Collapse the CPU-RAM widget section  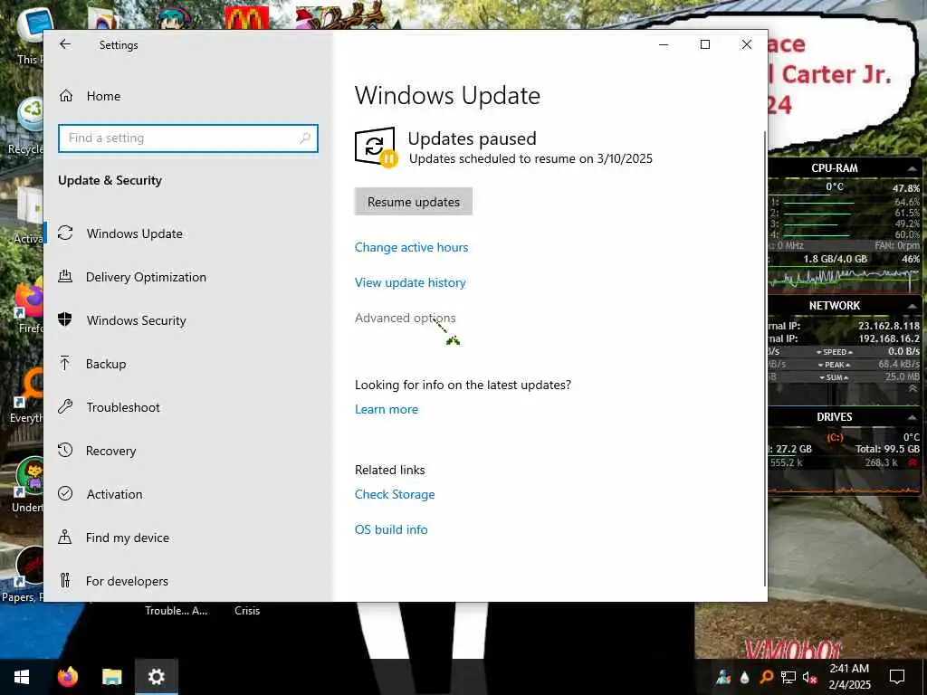[x=912, y=168]
